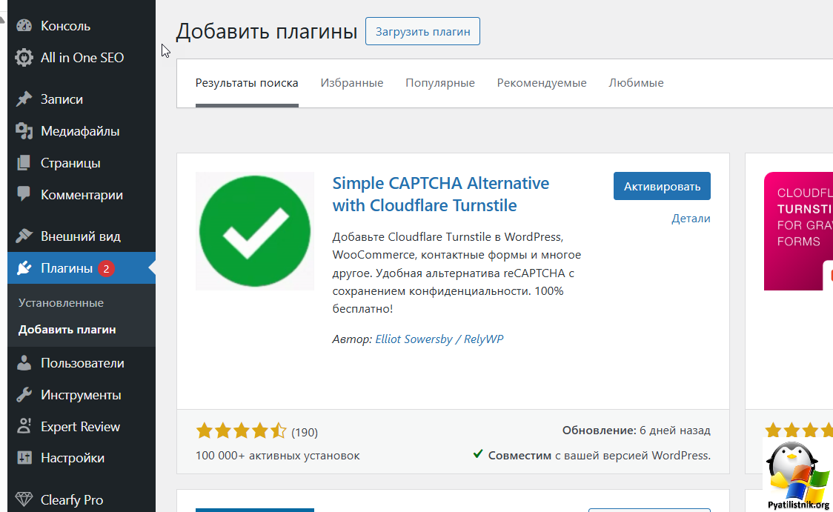Open Simple CAPTCHA Alternative plugin title link

[441, 194]
